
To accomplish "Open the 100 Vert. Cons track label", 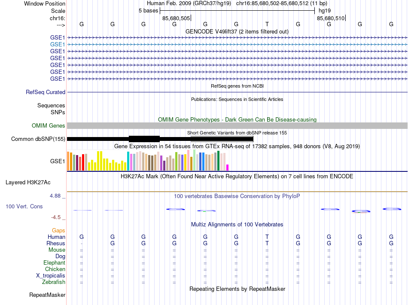I will 24,206.
